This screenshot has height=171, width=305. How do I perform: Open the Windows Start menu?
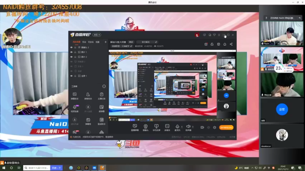coord(4,168)
